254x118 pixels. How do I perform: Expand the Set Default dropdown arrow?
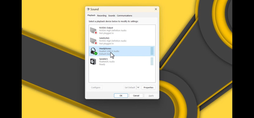[x=138, y=88]
